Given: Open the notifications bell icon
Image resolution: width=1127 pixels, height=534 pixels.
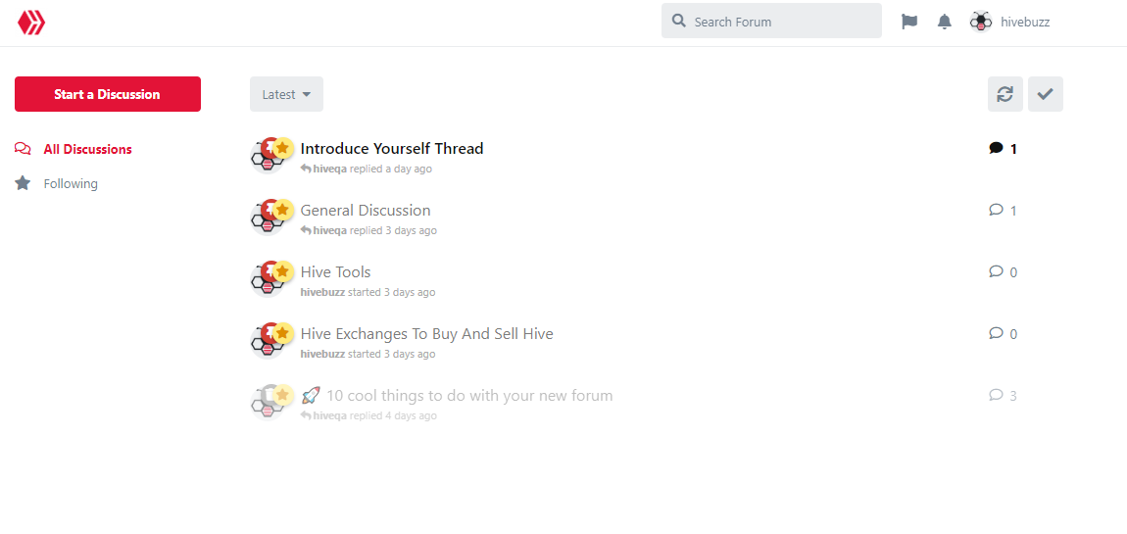Looking at the screenshot, I should point(945,23).
